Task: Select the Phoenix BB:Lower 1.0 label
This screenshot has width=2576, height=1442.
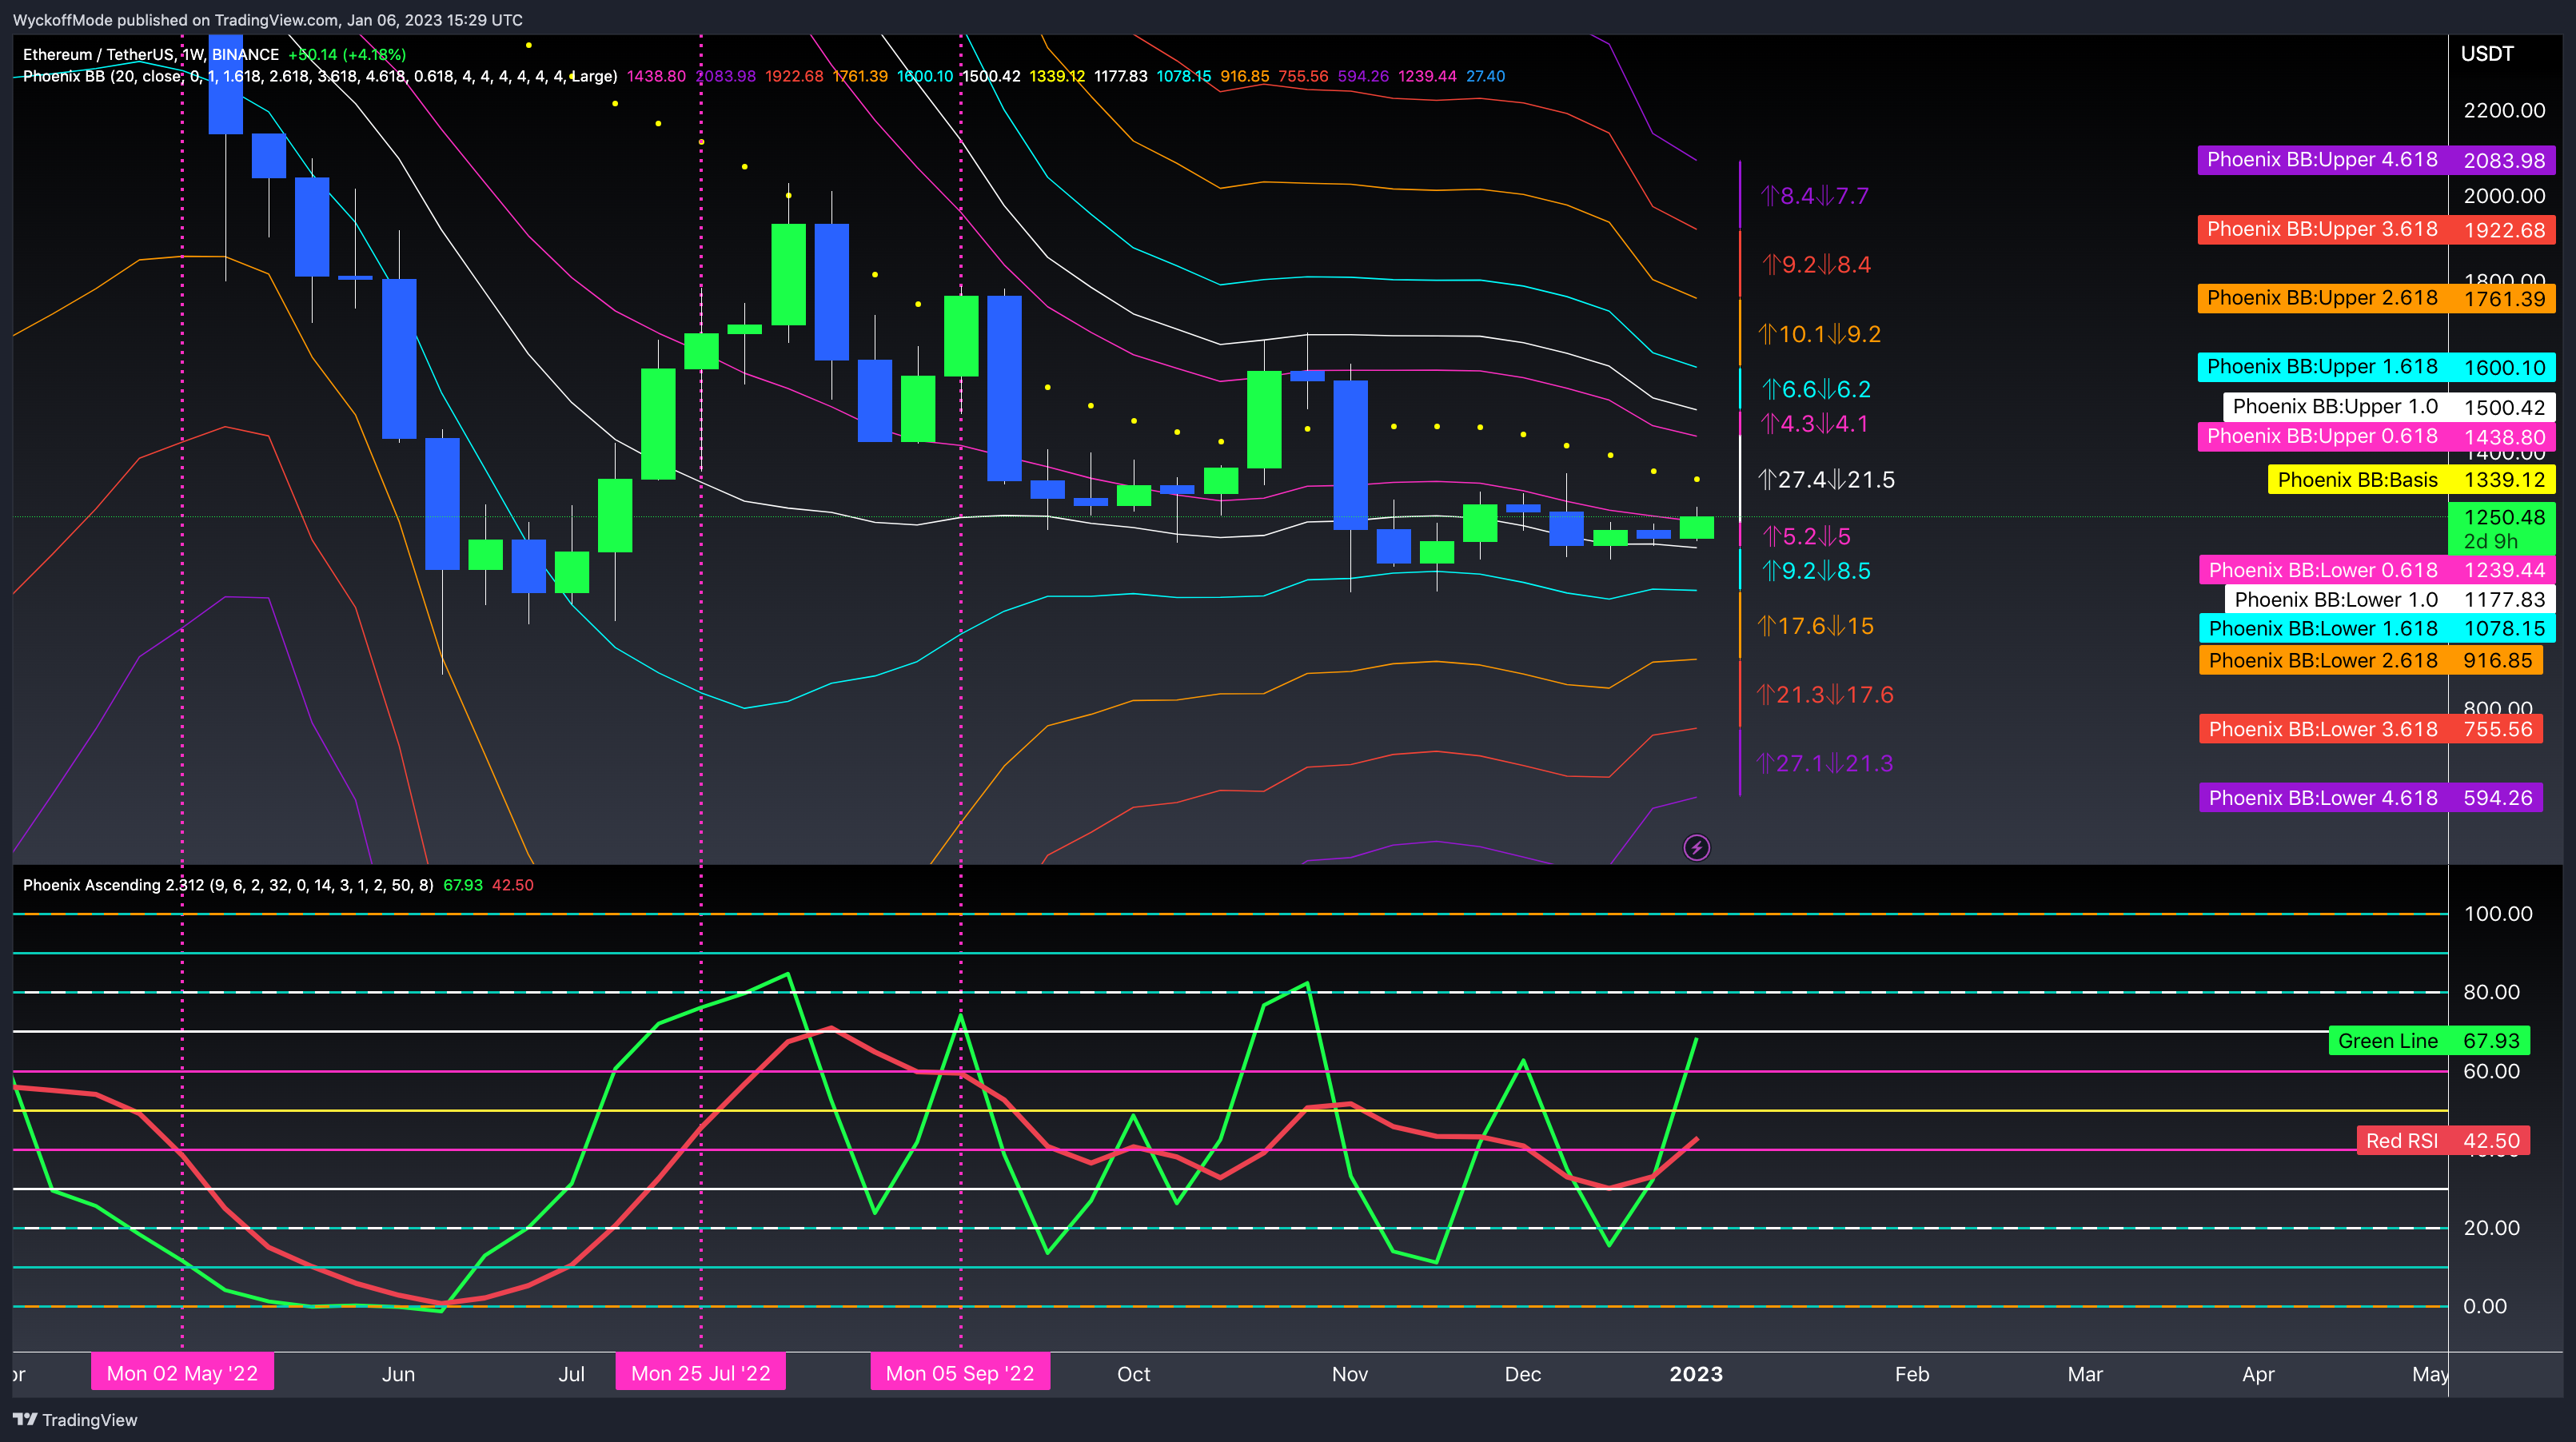Action: point(2389,600)
